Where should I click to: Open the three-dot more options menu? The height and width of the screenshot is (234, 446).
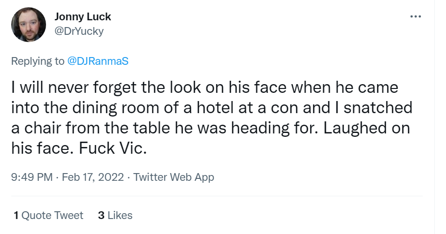point(415,17)
